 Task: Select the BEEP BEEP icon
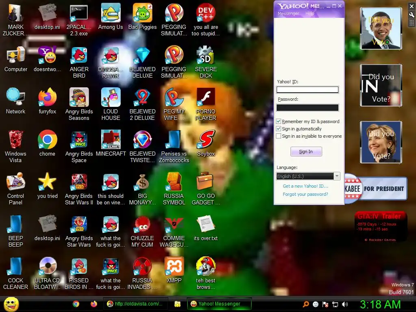click(x=16, y=231)
